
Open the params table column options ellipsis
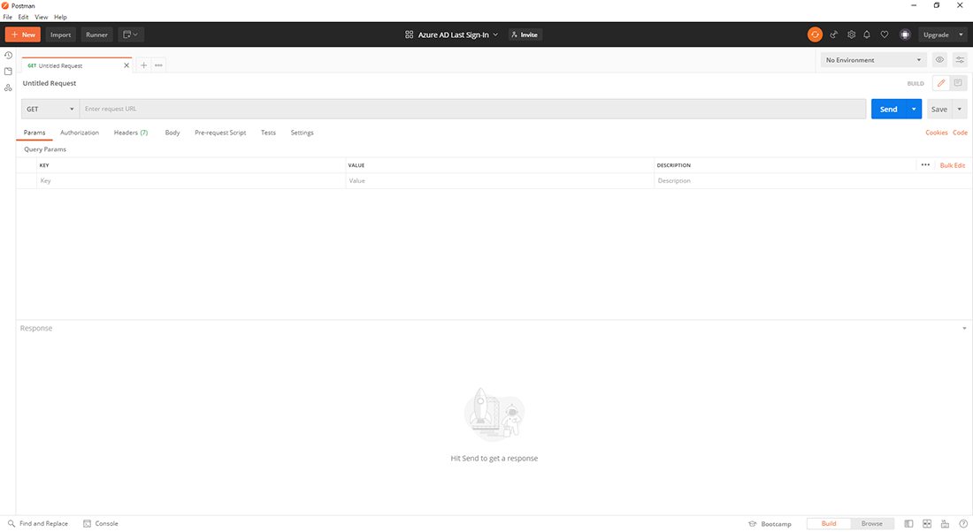tap(925, 165)
